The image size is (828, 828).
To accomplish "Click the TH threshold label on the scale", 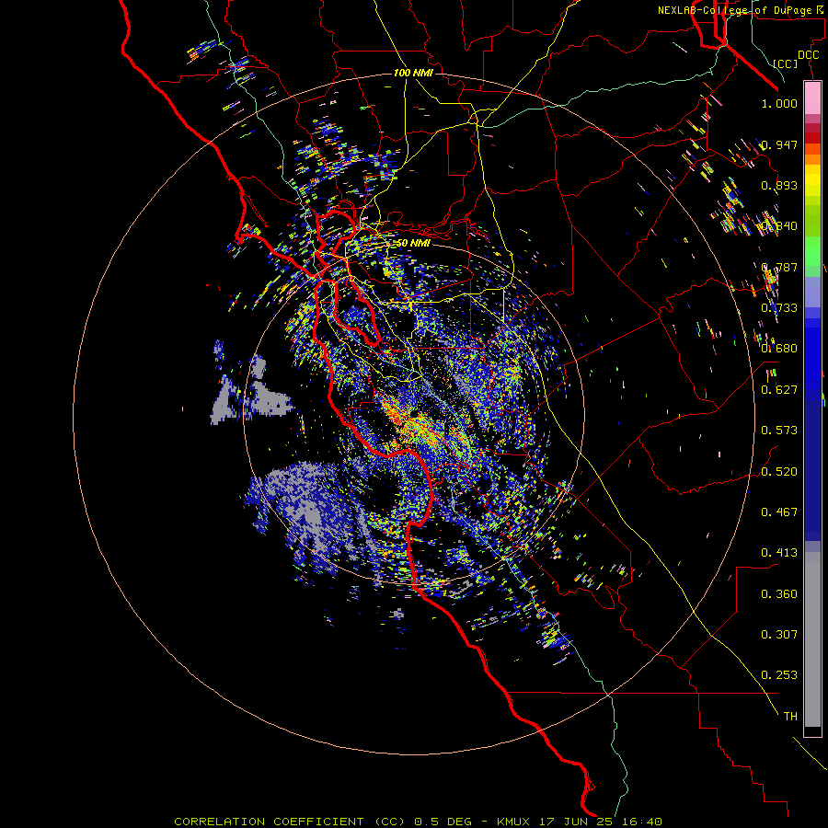I will pos(790,717).
